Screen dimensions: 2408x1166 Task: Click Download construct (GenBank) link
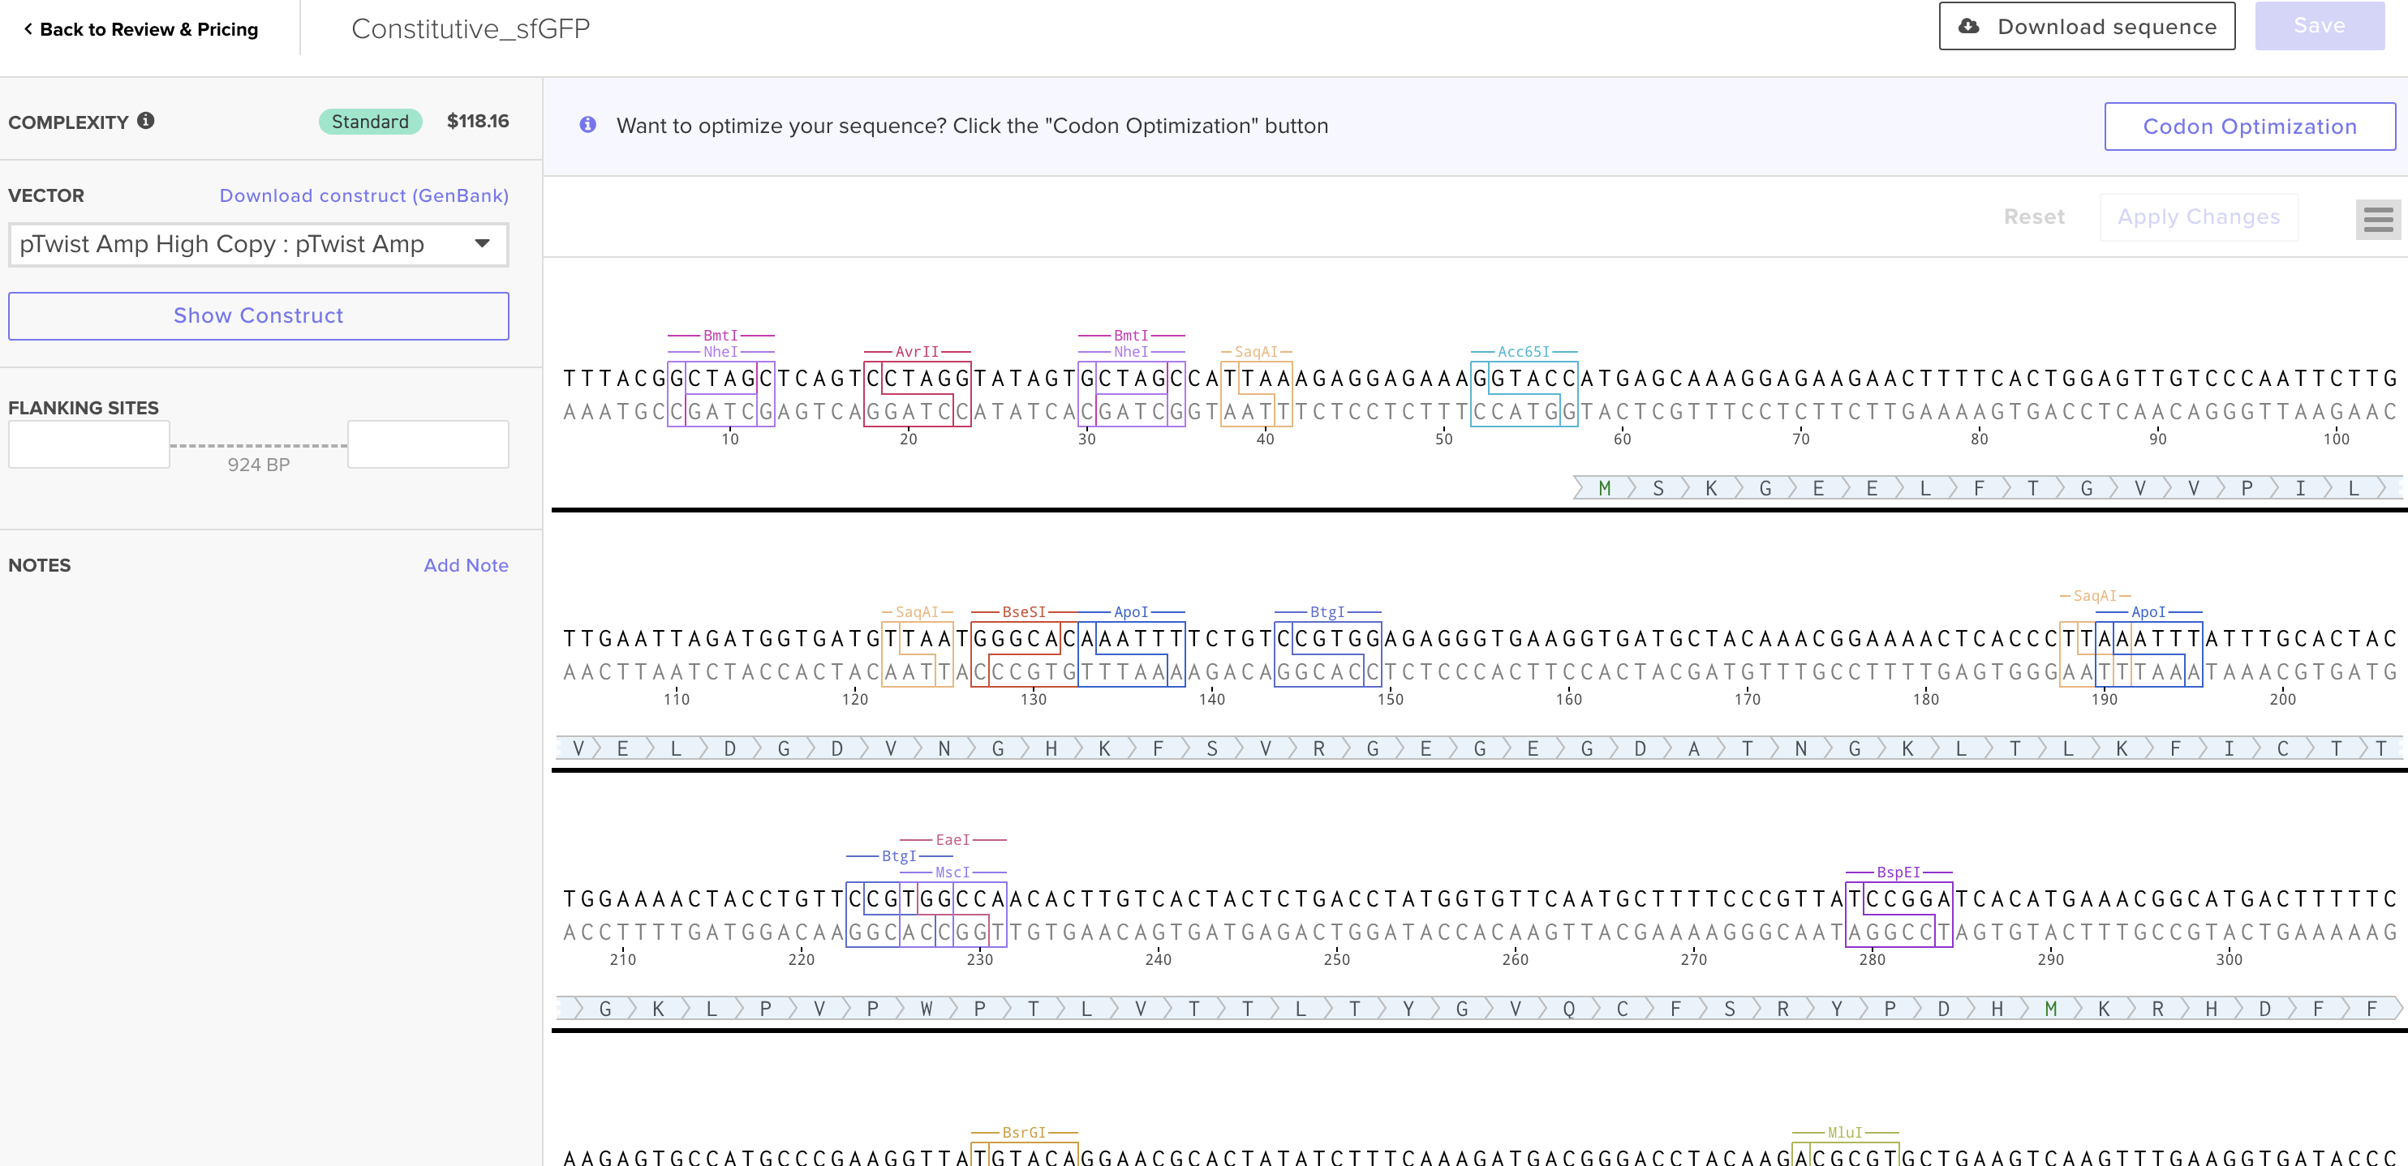(x=363, y=195)
